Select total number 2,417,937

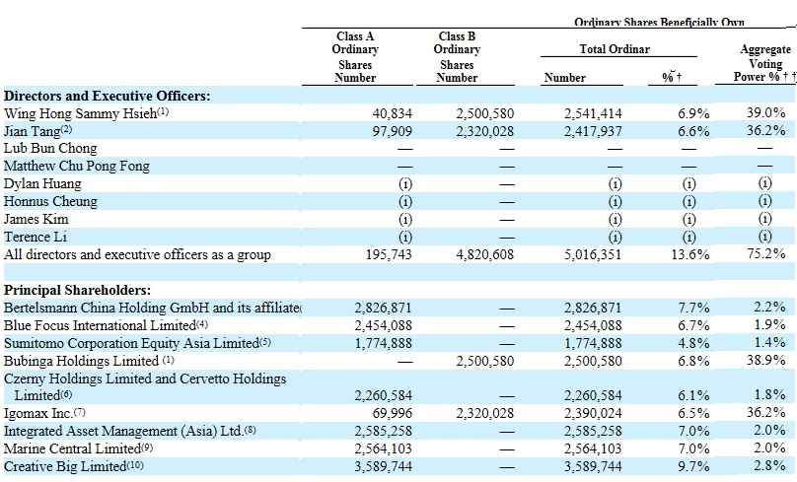(593, 131)
